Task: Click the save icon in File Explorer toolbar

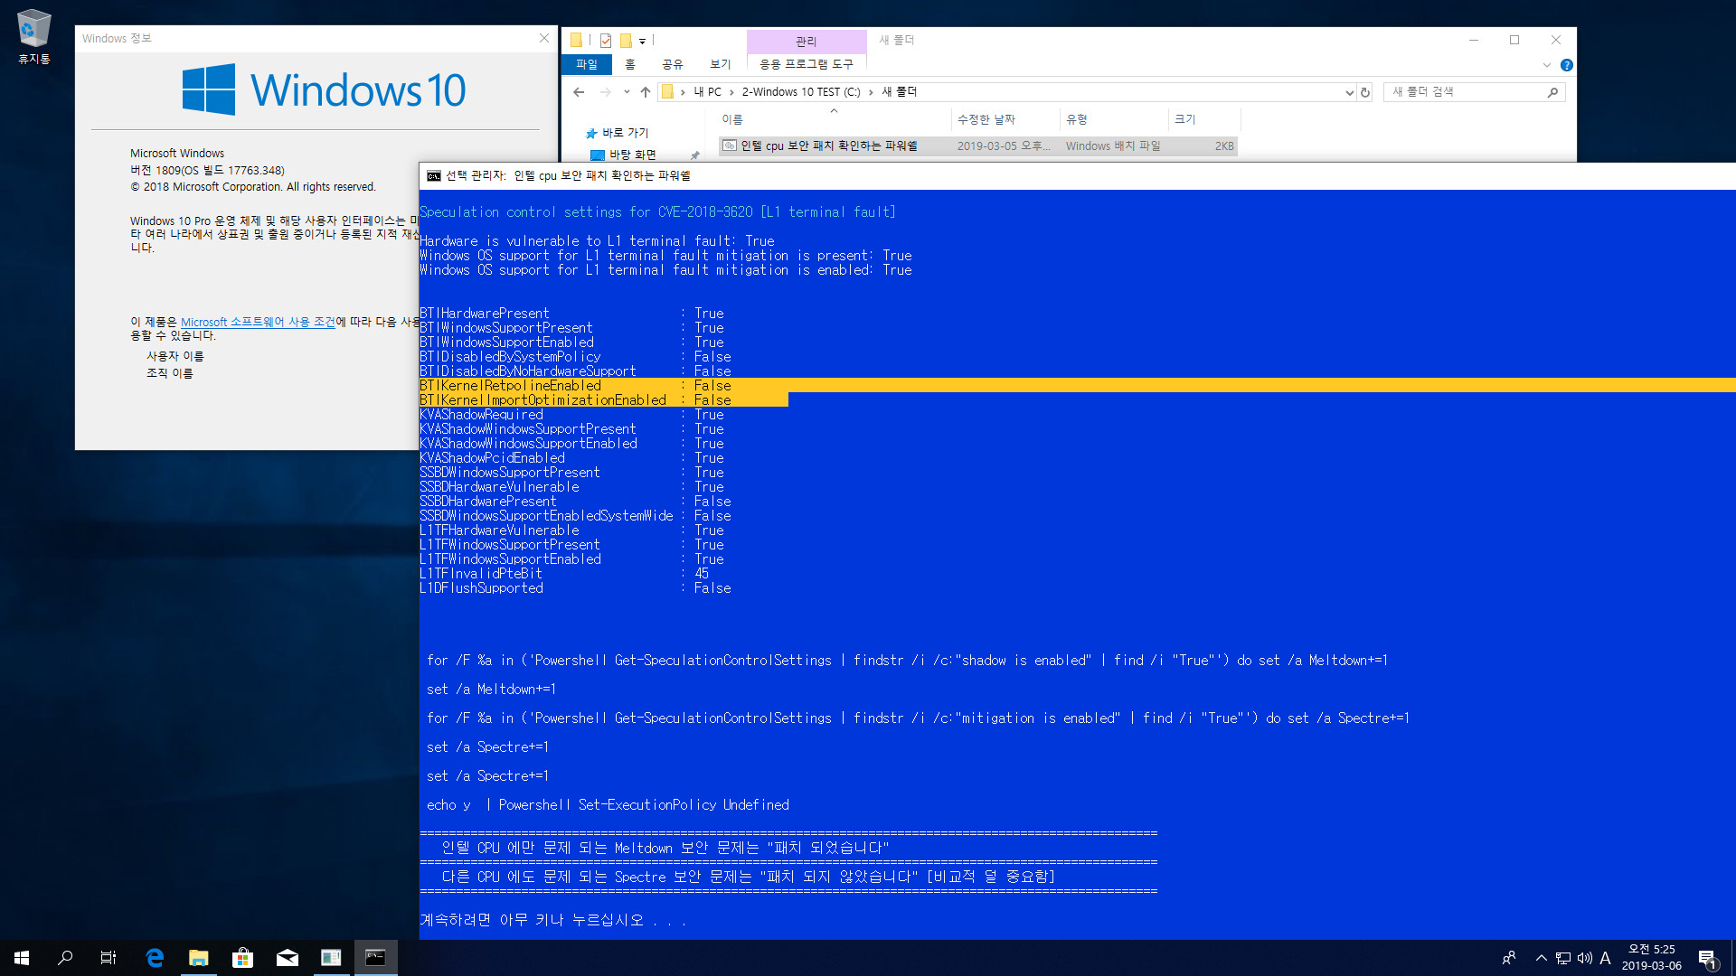Action: click(605, 40)
